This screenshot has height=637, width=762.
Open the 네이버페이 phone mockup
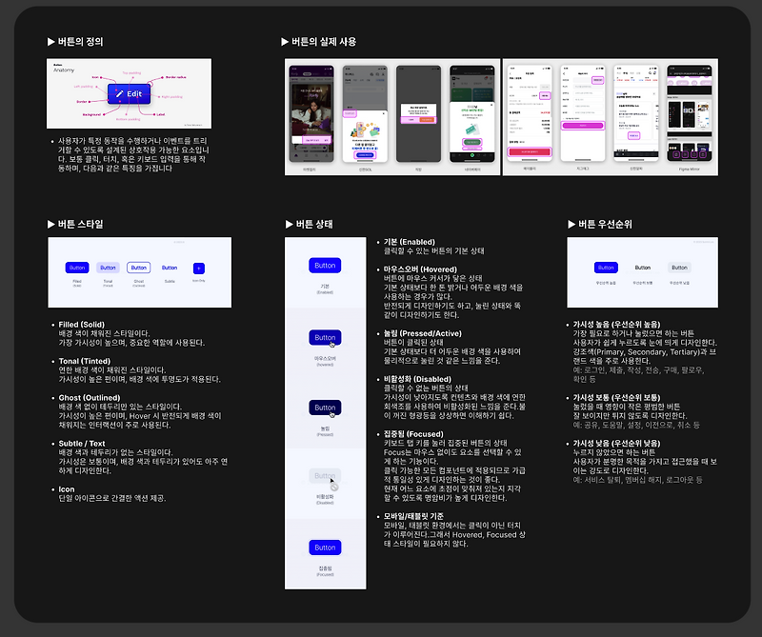471,113
